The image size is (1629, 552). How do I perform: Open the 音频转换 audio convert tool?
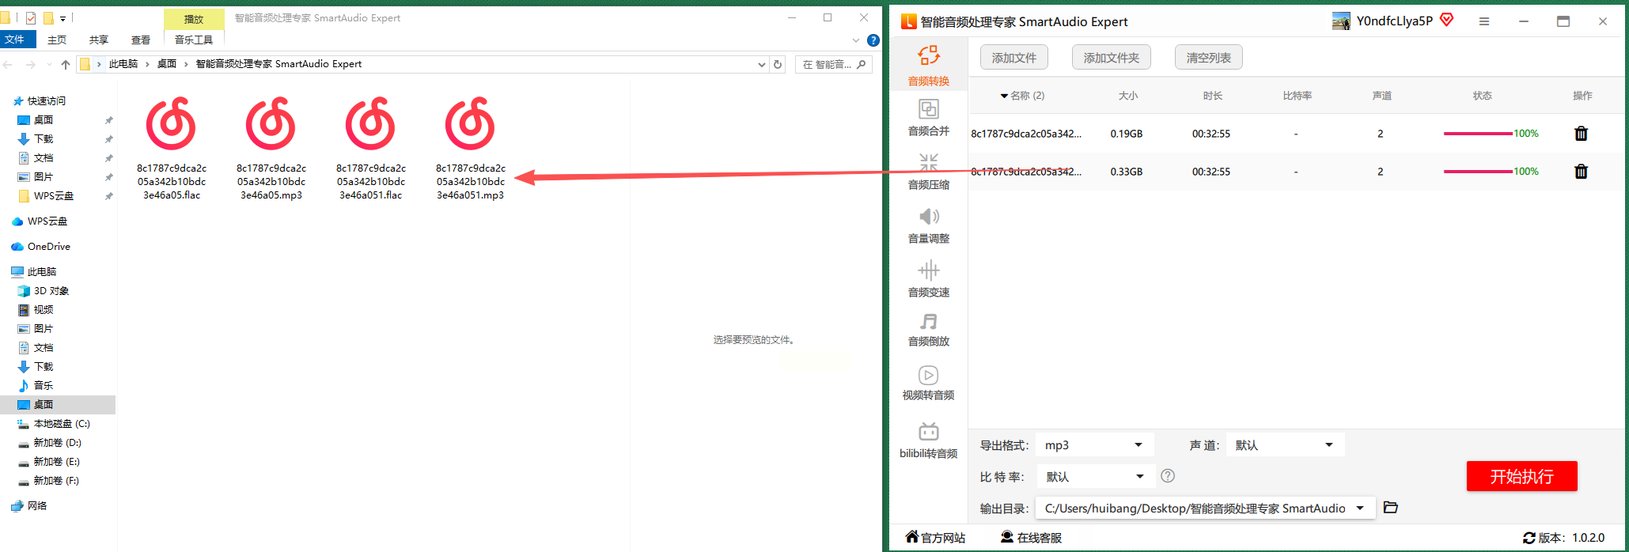928,65
